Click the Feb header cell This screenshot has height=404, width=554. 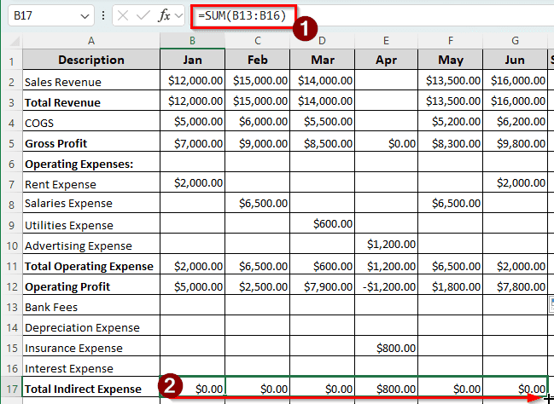[x=258, y=60]
